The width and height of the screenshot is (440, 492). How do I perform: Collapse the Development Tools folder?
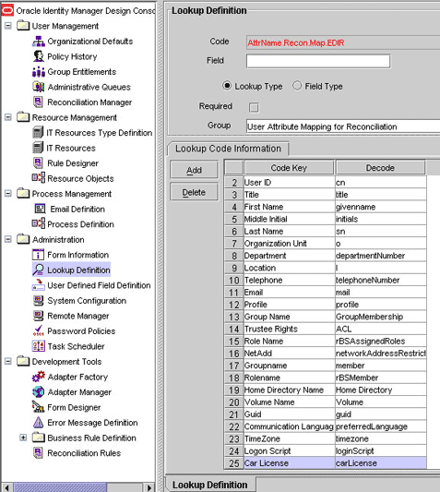pyautogui.click(x=8, y=362)
